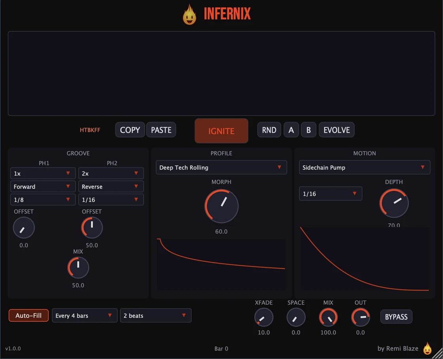443x359 pixels.
Task: Click the COPY button
Action: pos(130,130)
